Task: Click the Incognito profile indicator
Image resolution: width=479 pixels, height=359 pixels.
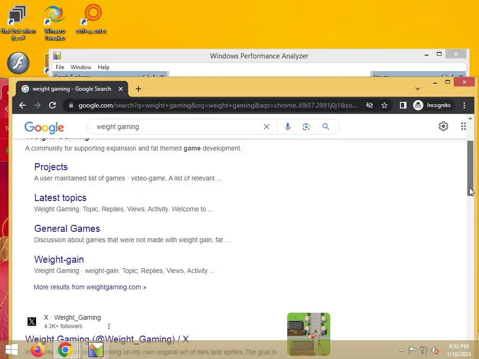Action: point(432,105)
